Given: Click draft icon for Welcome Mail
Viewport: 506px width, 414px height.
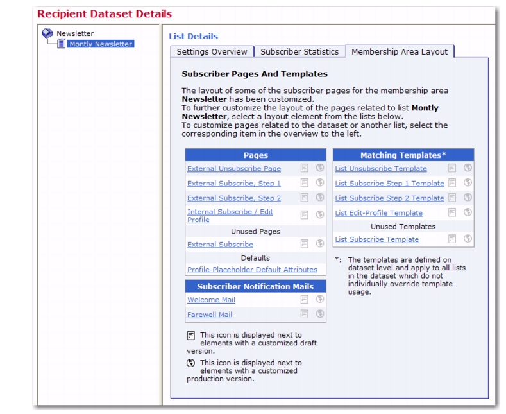Looking at the screenshot, I should click(305, 299).
